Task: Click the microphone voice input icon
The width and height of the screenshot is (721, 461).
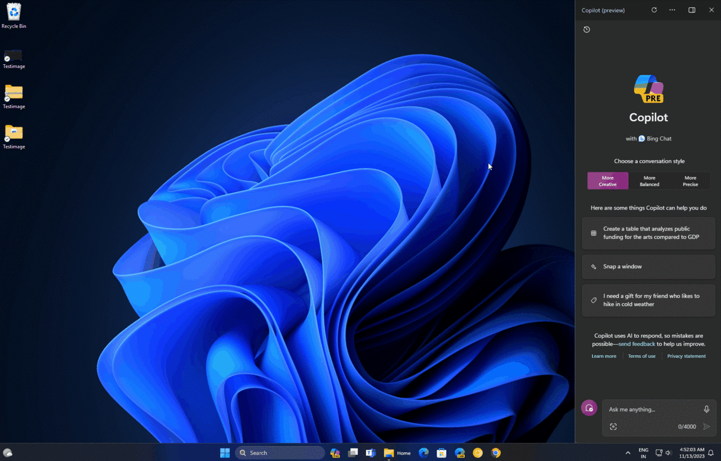Action: (x=706, y=409)
